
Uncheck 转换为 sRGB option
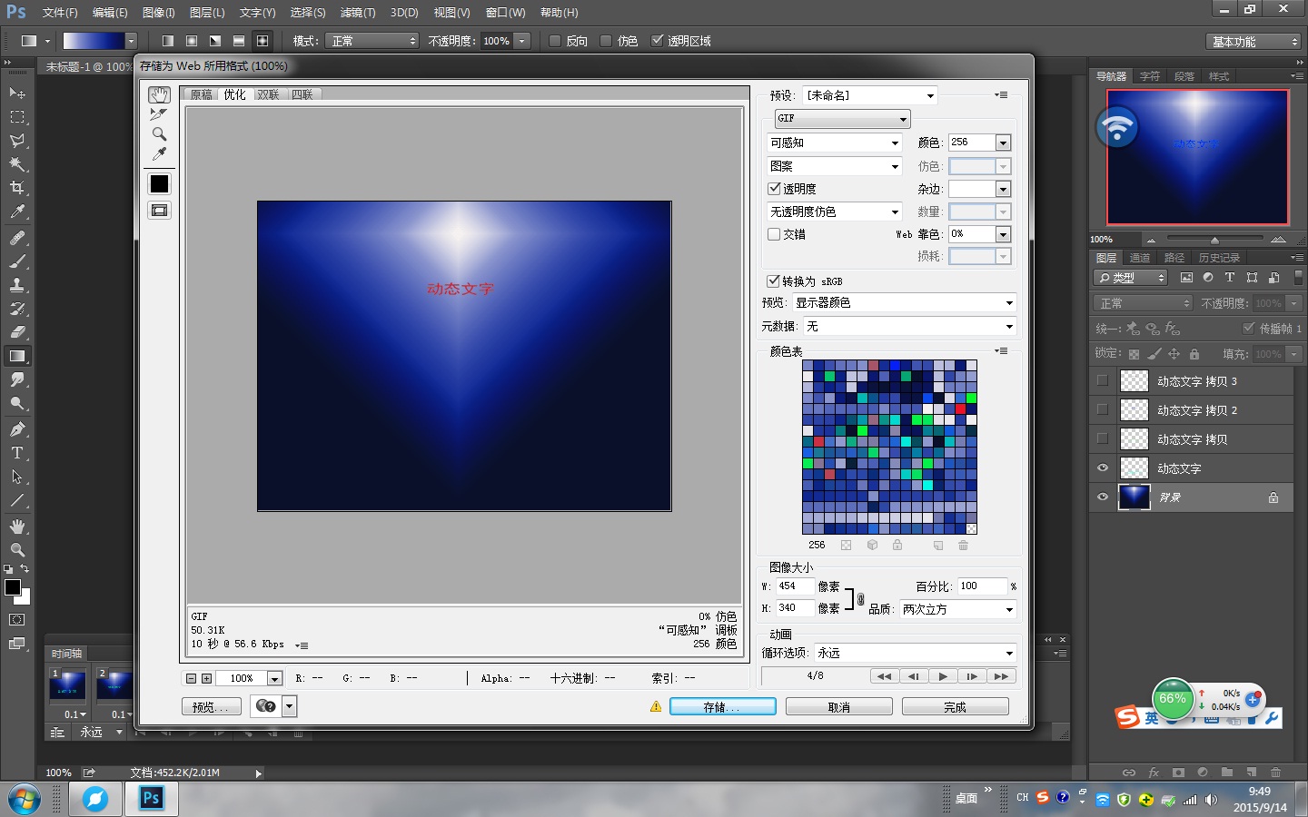[x=774, y=281]
